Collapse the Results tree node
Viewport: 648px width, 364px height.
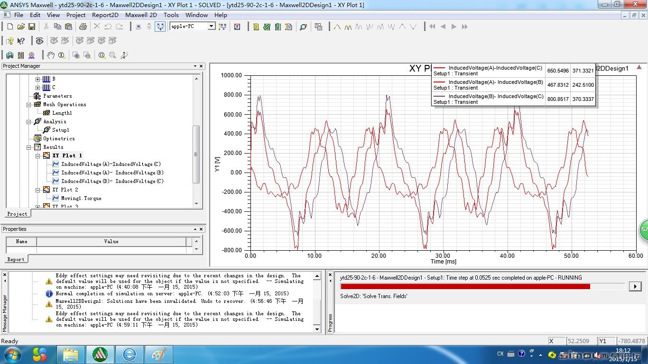pos(29,147)
